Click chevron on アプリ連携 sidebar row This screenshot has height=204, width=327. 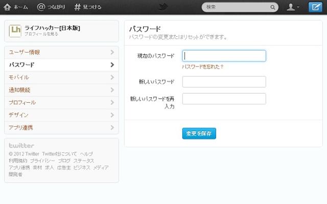112,127
